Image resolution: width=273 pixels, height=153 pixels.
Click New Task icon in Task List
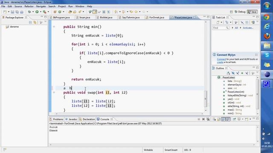(x=218, y=23)
